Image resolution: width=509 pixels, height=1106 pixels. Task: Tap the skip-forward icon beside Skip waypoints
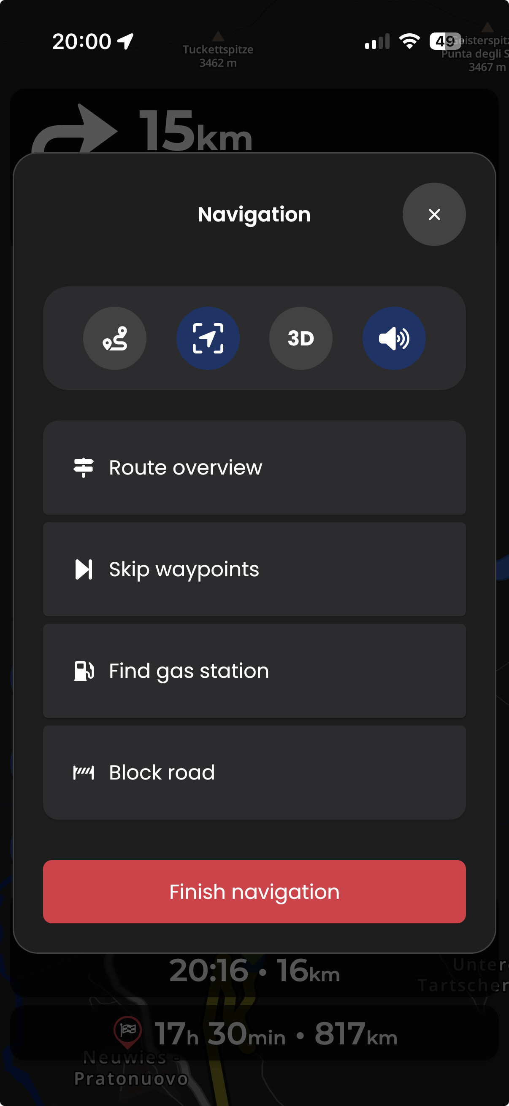coord(83,569)
